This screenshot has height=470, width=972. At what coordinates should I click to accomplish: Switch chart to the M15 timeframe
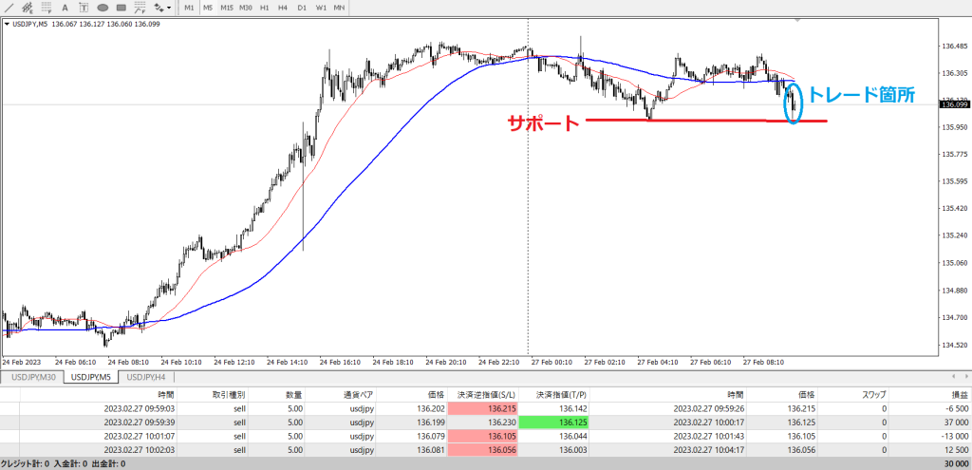pos(227,8)
